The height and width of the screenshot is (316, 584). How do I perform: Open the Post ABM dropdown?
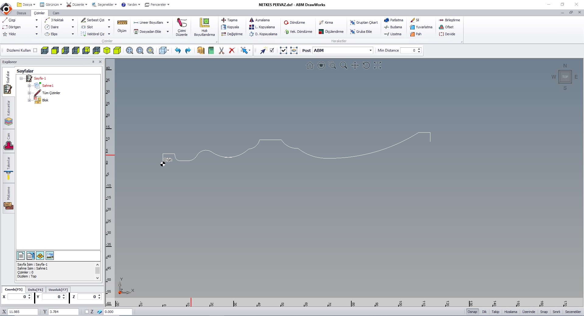(x=370, y=50)
